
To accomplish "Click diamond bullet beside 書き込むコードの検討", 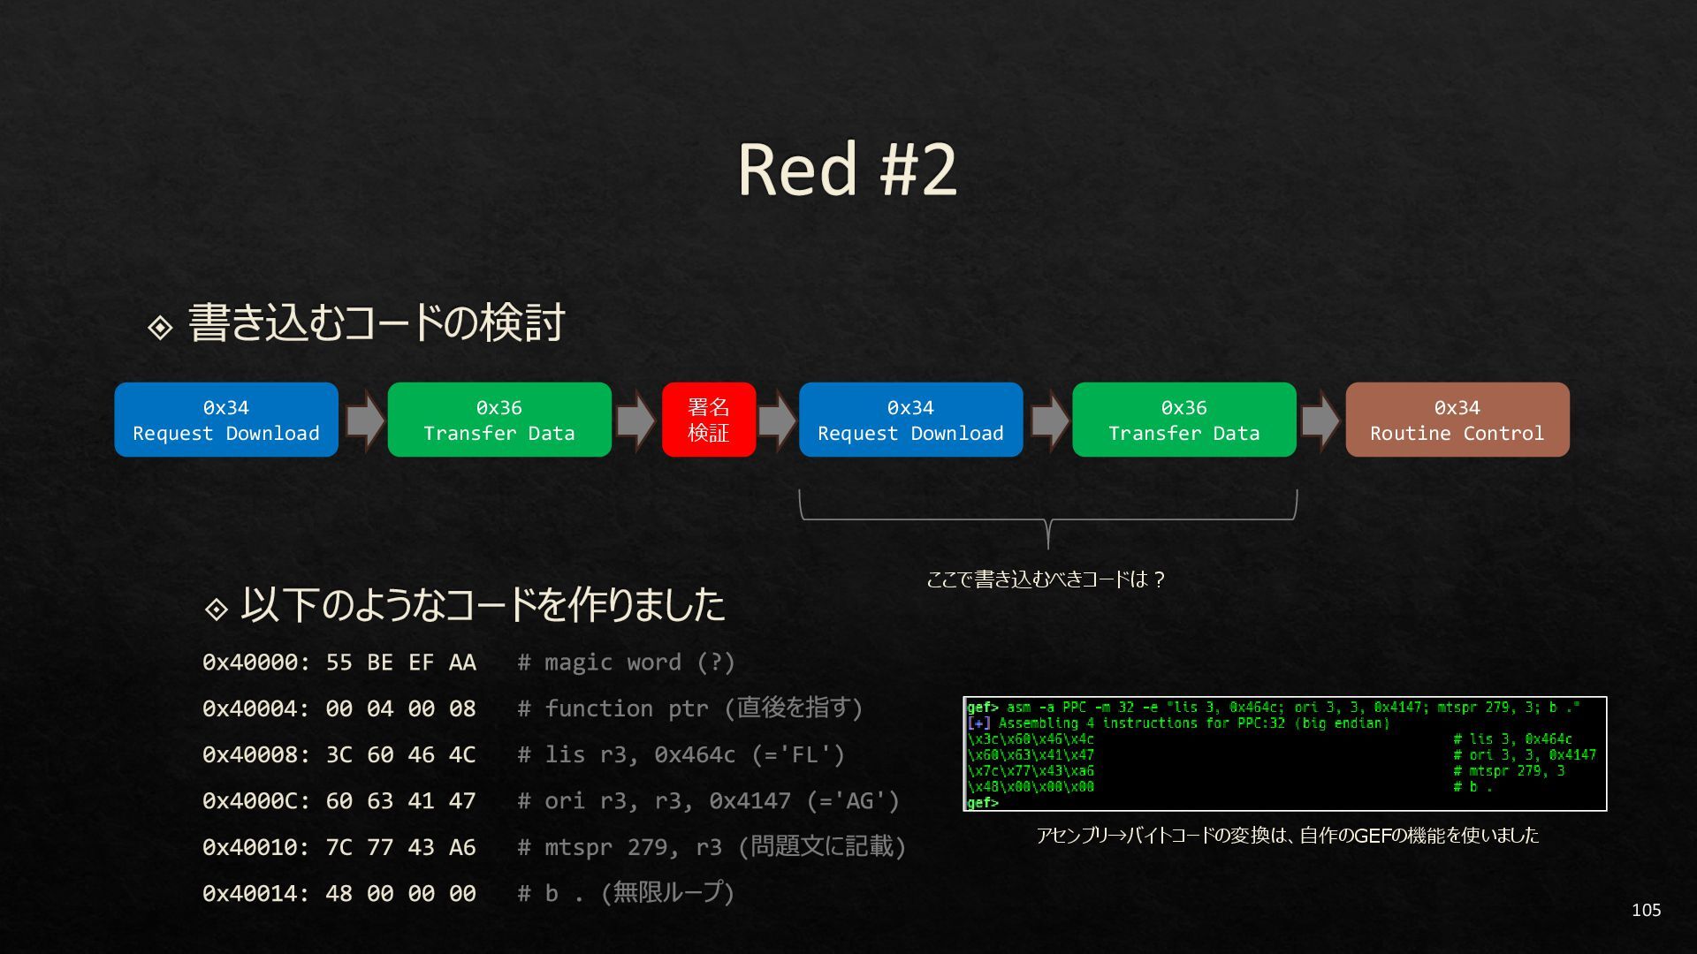I will coord(160,328).
